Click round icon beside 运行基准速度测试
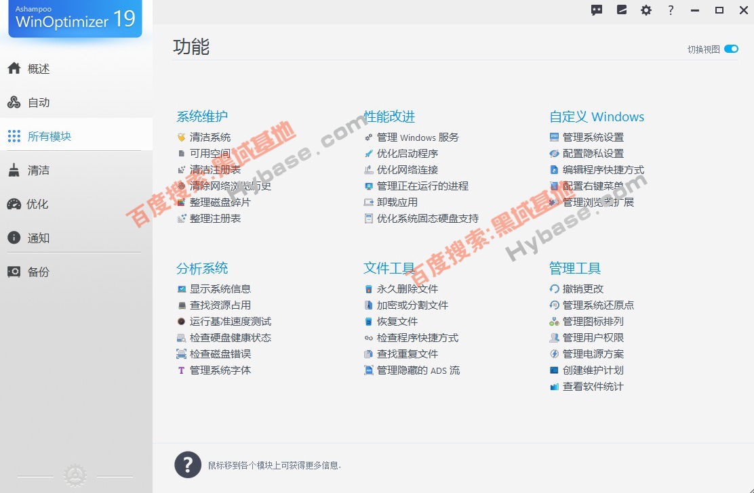The height and width of the screenshot is (493, 754). (181, 322)
